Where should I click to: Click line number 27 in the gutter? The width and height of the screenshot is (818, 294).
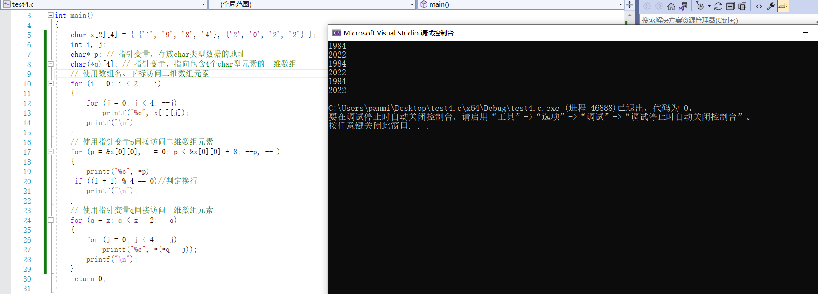pos(27,250)
